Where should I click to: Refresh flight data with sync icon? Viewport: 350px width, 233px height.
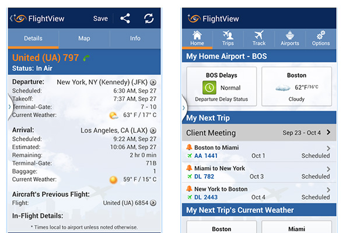[149, 18]
